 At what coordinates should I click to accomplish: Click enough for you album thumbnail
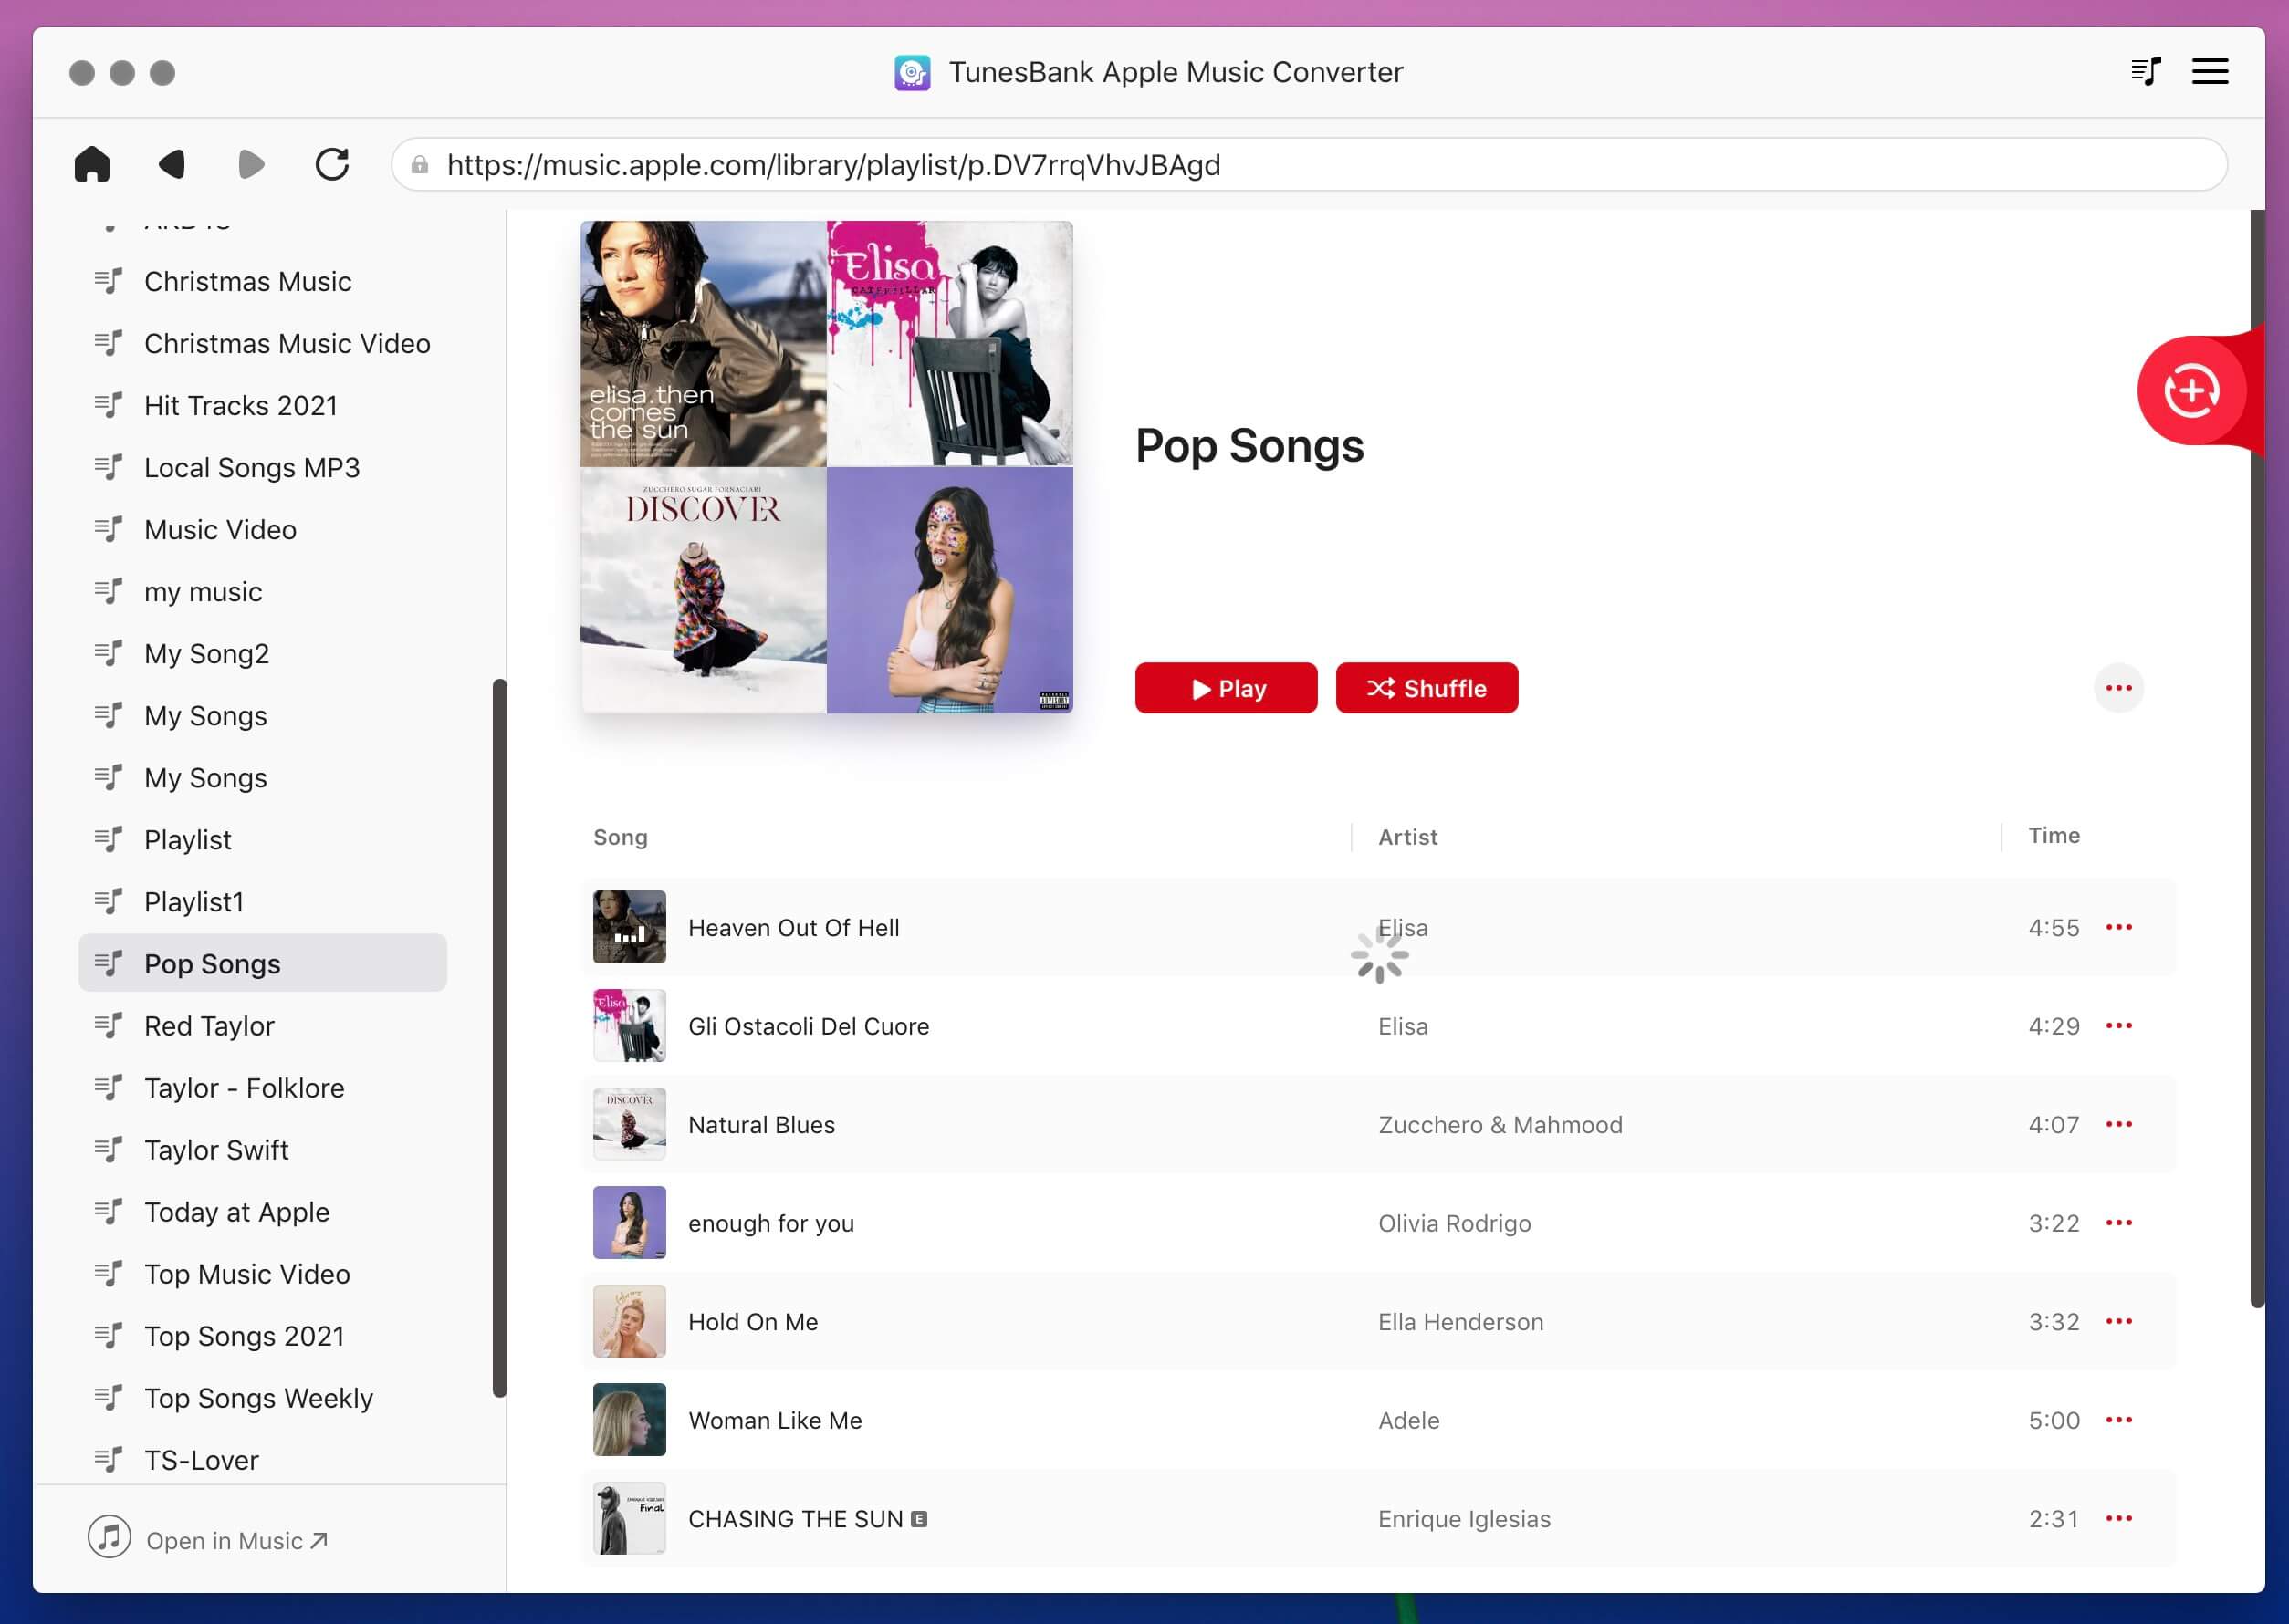(629, 1223)
